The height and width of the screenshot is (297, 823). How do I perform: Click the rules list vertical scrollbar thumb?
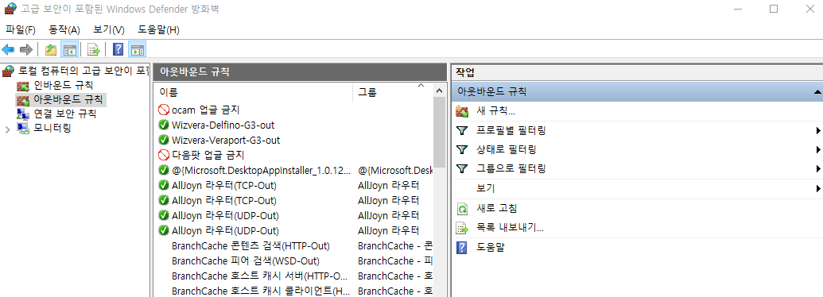(440, 131)
